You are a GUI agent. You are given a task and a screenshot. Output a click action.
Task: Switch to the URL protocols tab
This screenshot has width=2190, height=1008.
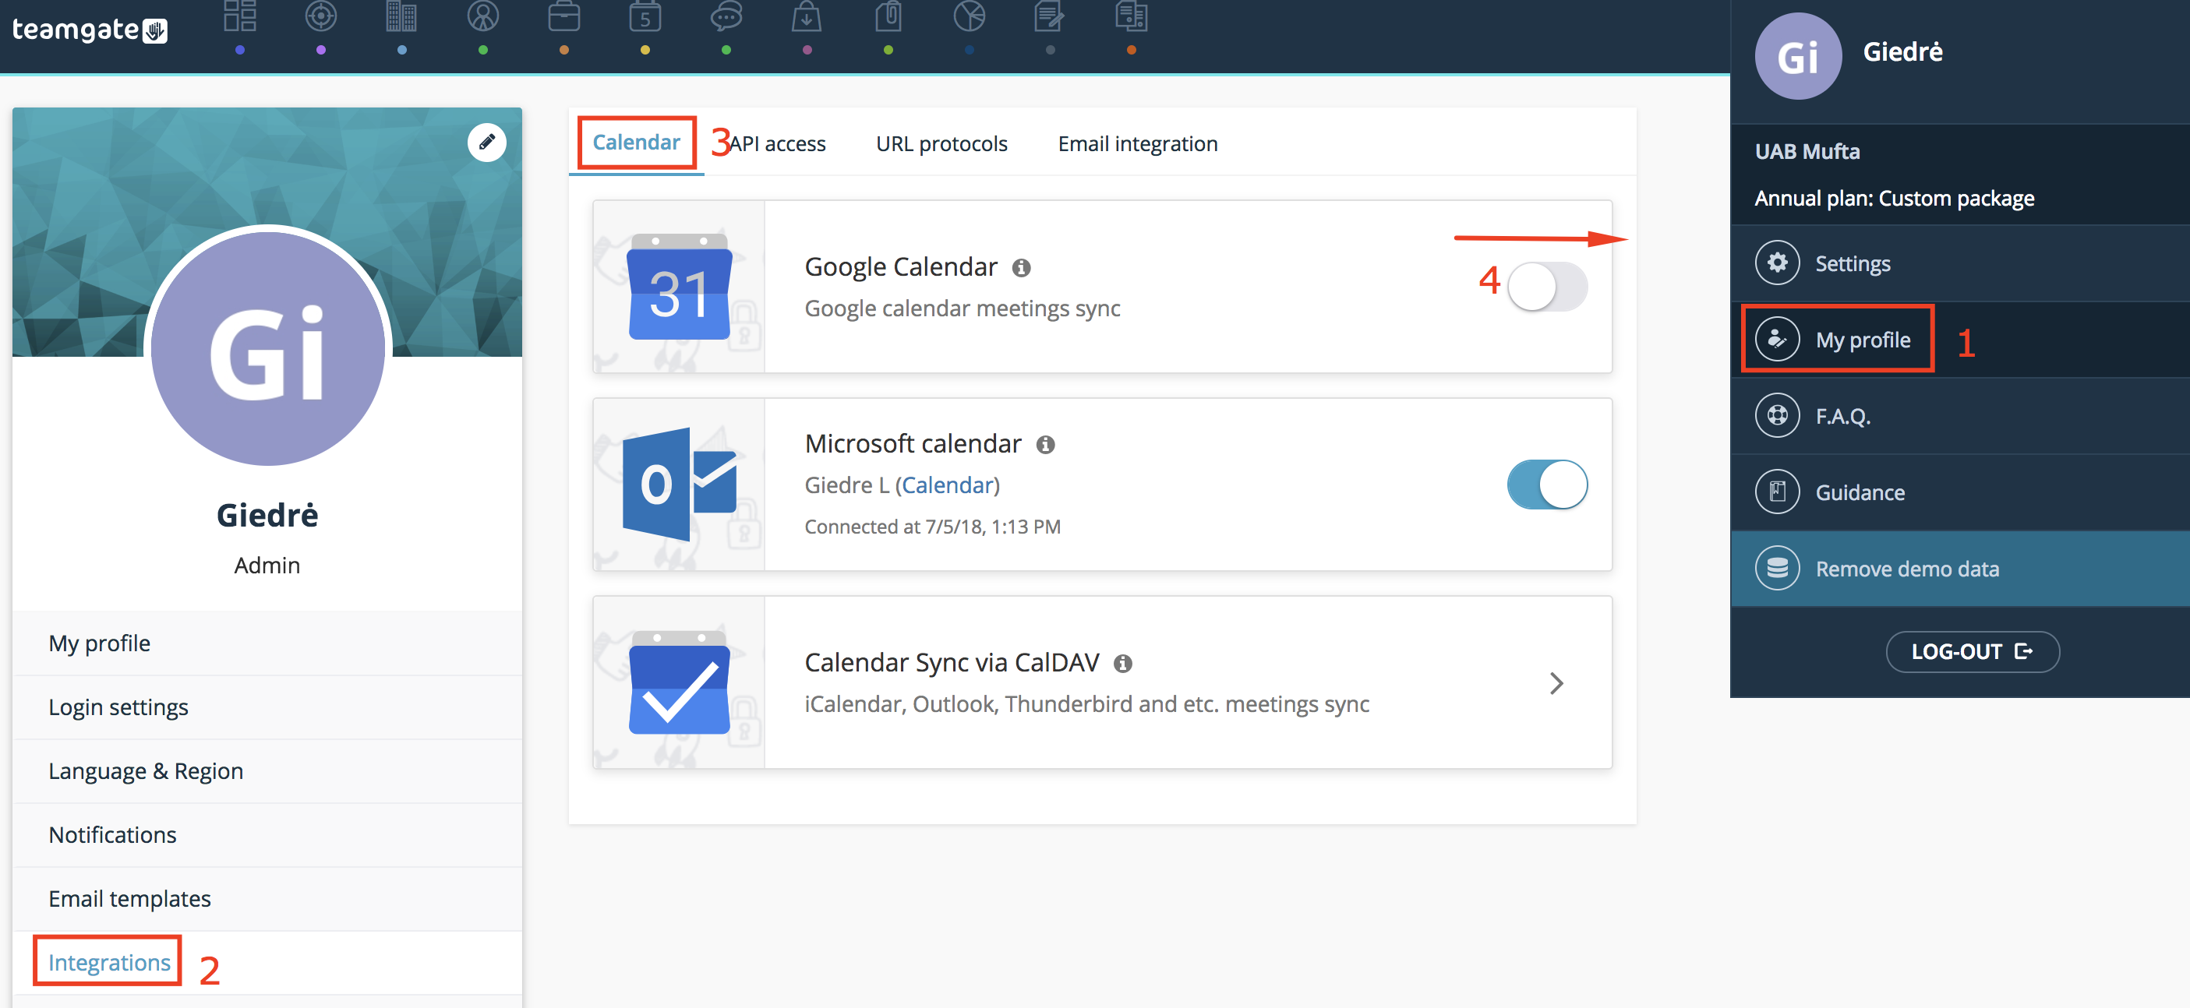click(x=941, y=143)
